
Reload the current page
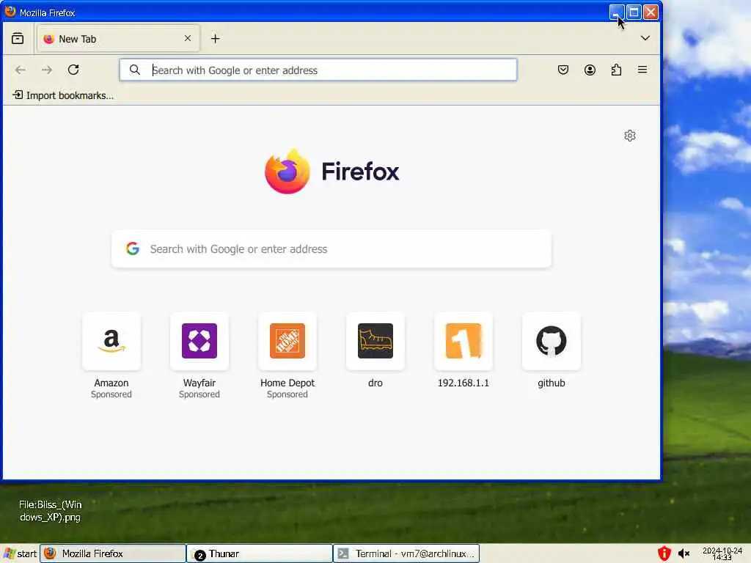(x=73, y=70)
